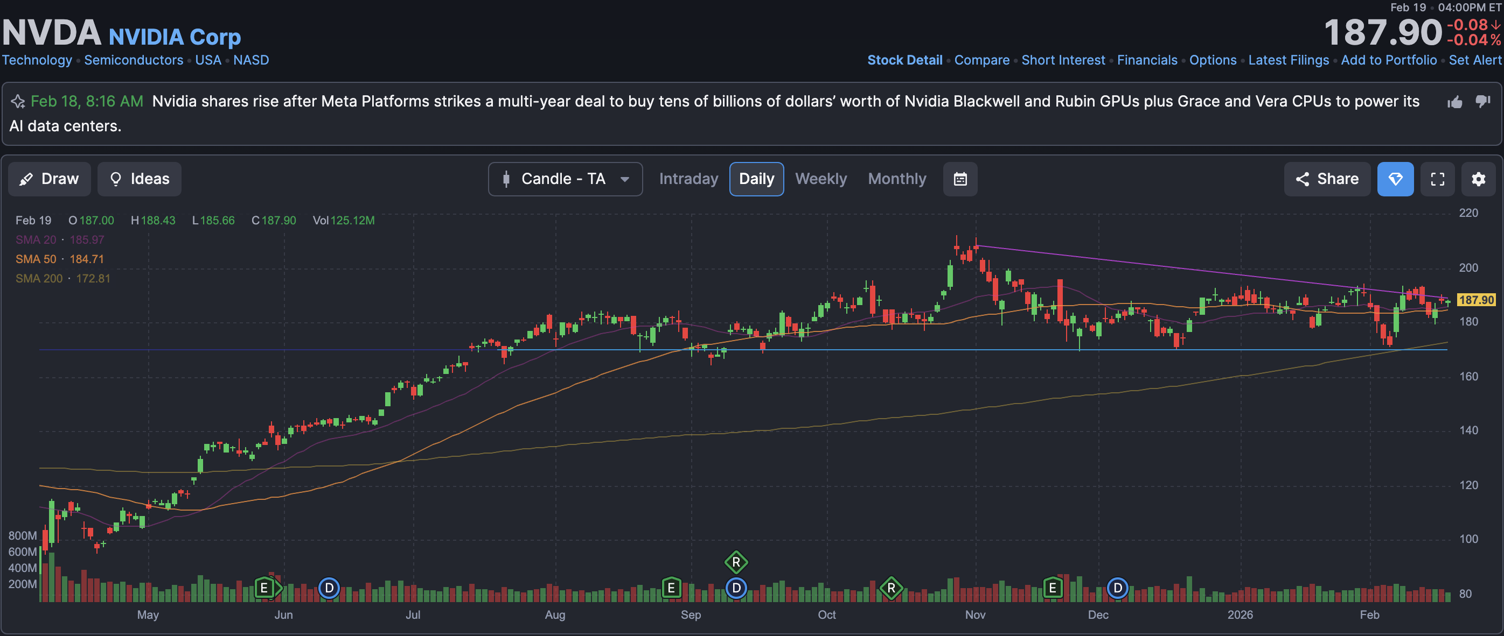Click the earnings E marker near June
The width and height of the screenshot is (1504, 636).
pyautogui.click(x=264, y=588)
